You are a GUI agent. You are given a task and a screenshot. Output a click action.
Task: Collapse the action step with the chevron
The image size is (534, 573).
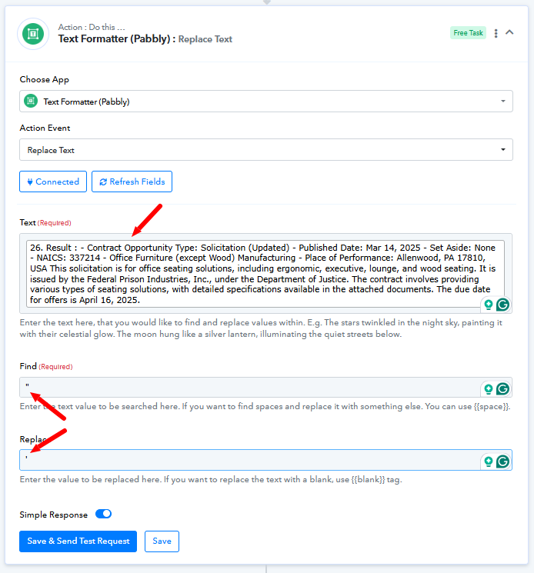509,32
